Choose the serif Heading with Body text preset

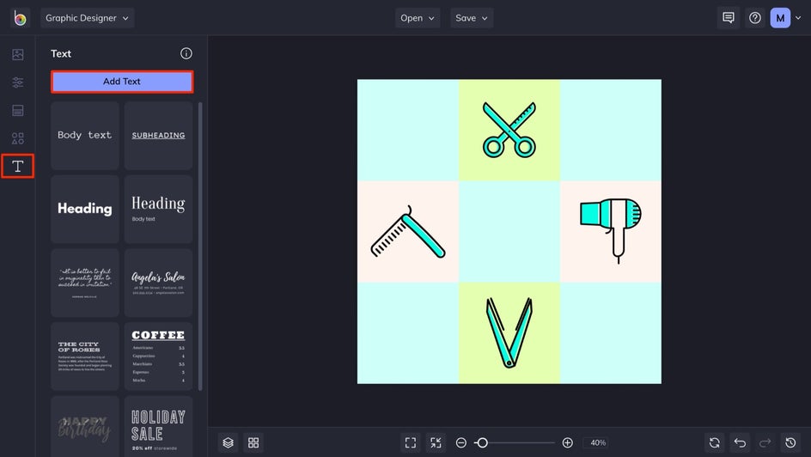pyautogui.click(x=158, y=209)
